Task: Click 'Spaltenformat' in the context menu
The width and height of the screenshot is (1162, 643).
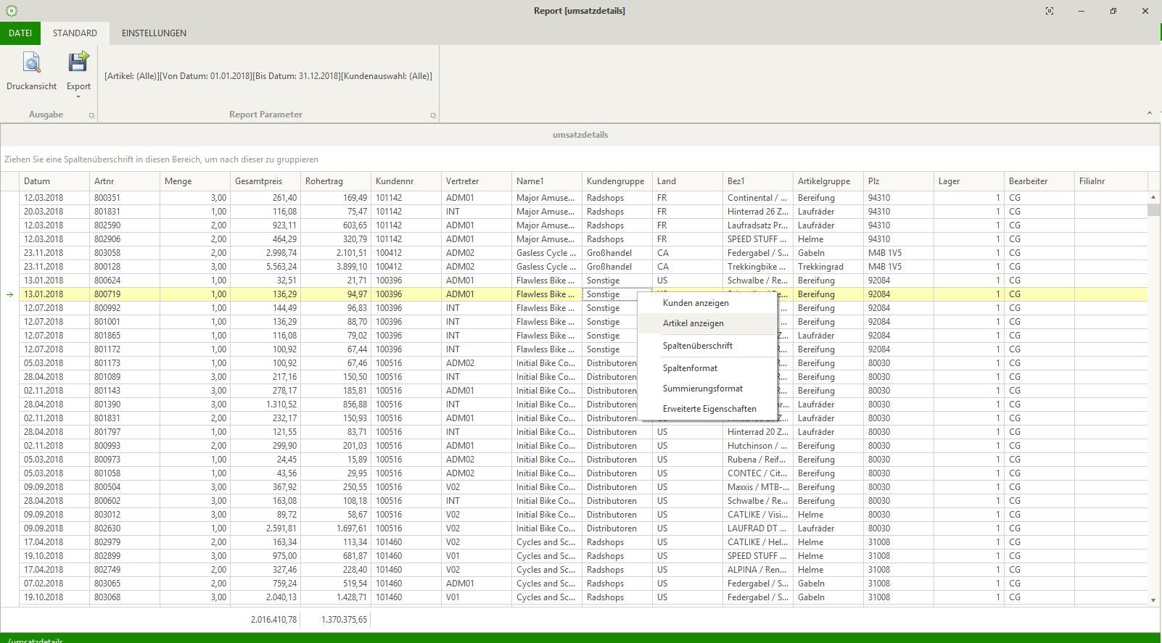Action: coord(690,368)
